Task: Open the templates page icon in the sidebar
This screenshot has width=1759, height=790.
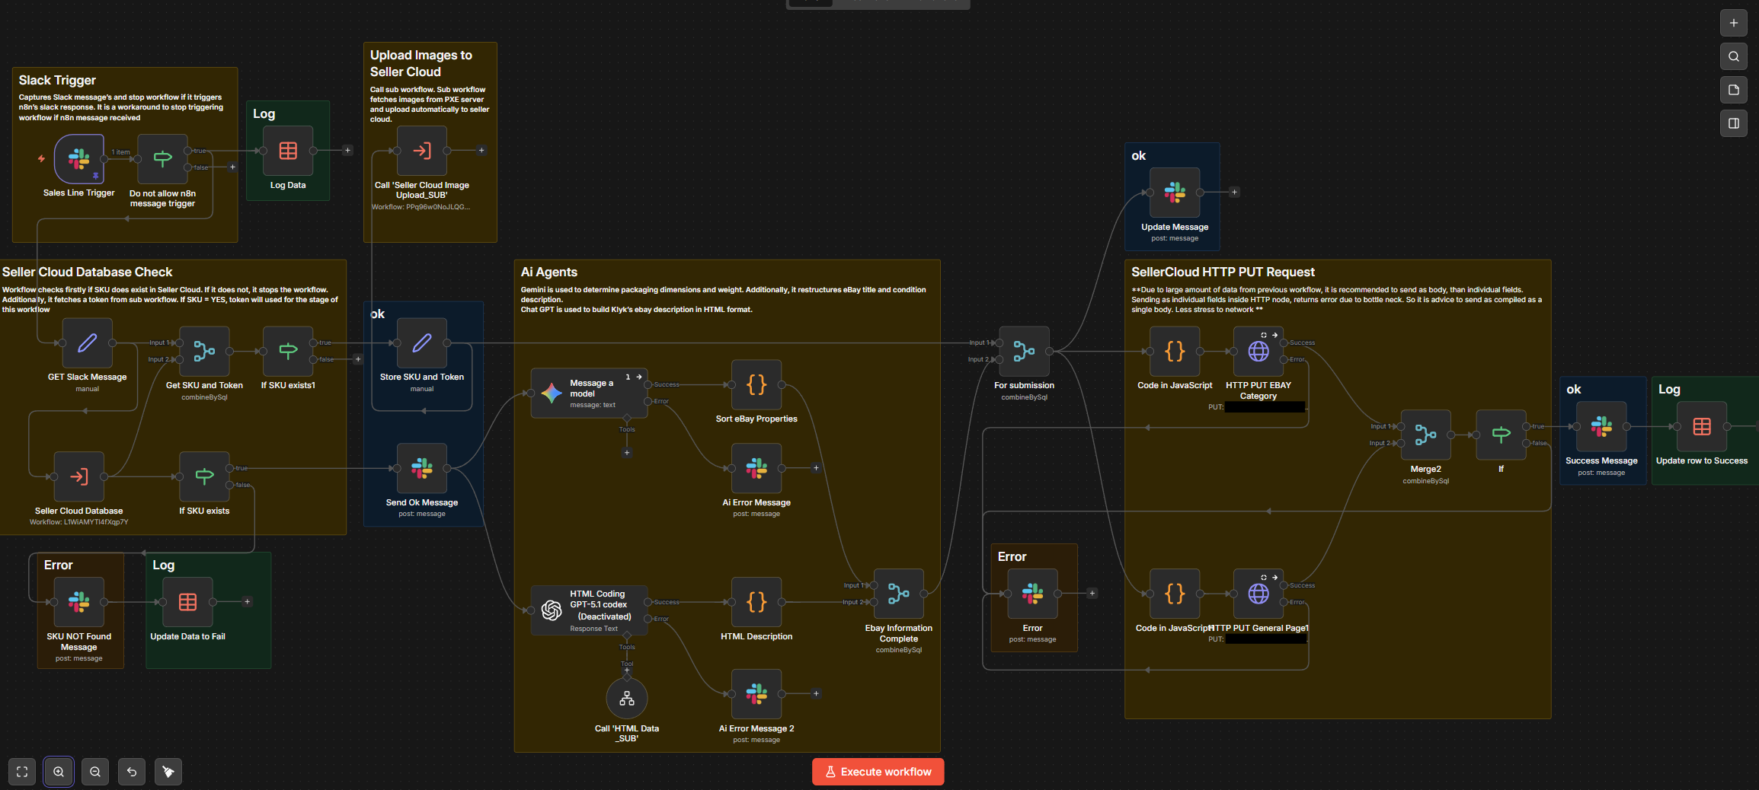Action: pos(1733,90)
